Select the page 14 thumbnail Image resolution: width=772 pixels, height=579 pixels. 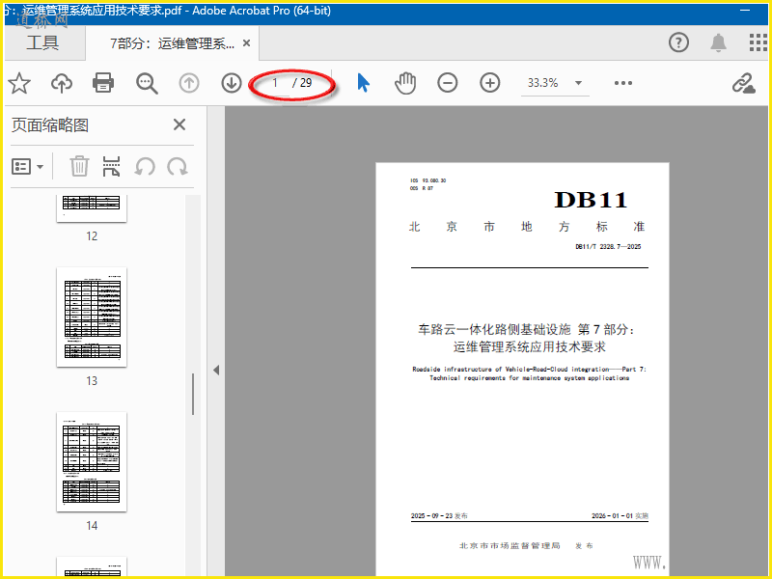pyautogui.click(x=92, y=462)
